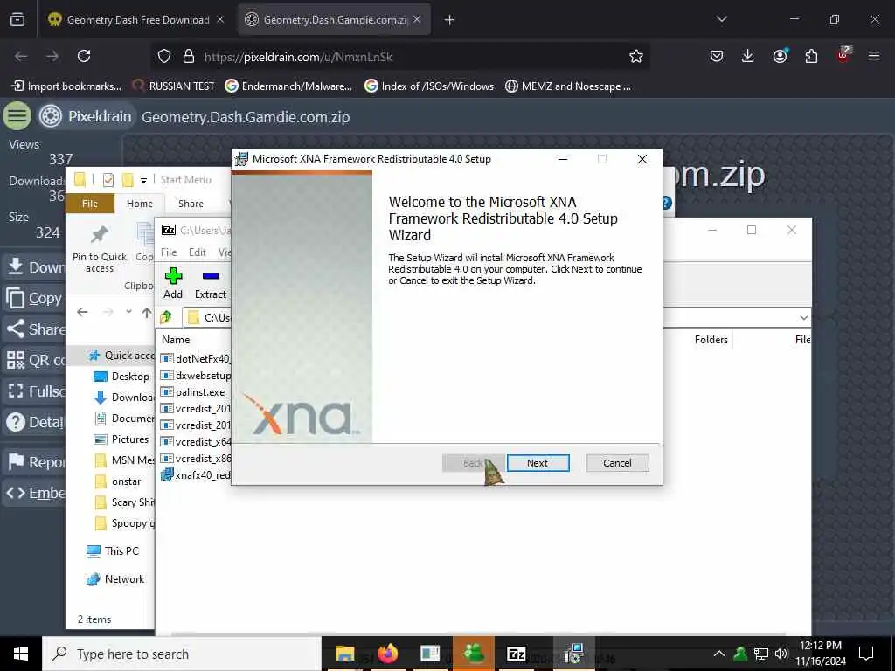Image resolution: width=895 pixels, height=671 pixels.
Task: Reload the page in Firefox
Action: click(x=84, y=56)
